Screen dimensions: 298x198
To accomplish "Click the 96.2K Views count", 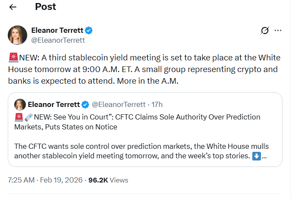I will pos(108,180).
